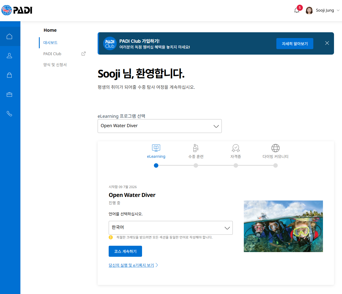The height and width of the screenshot is (294, 342).
Task: Open the briefcase icon in sidebar
Action: click(x=9, y=94)
